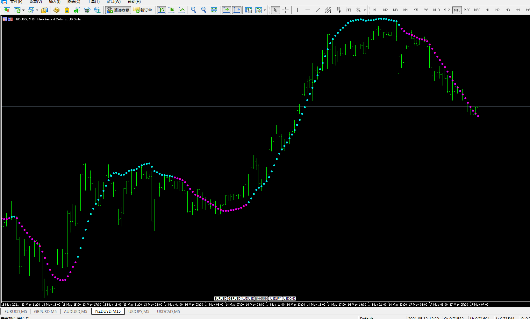The height and width of the screenshot is (319, 530).
Task: Select the text label tool
Action: pos(348,10)
